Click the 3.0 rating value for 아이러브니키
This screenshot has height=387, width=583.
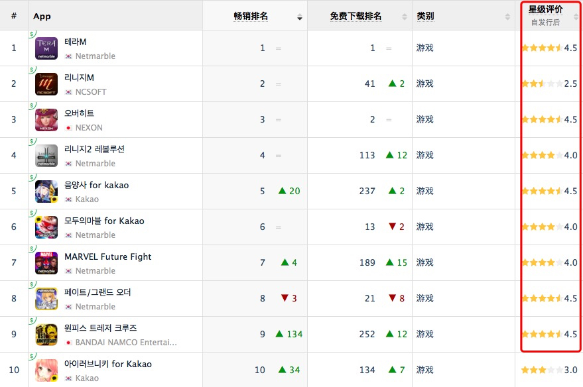pyautogui.click(x=571, y=370)
